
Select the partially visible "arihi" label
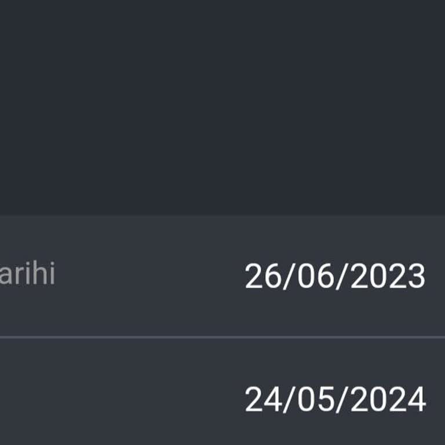pyautogui.click(x=27, y=274)
